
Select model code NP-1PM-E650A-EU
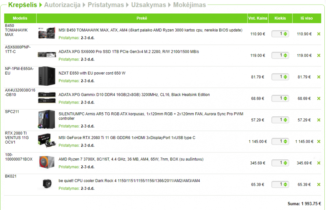[x=19, y=71]
